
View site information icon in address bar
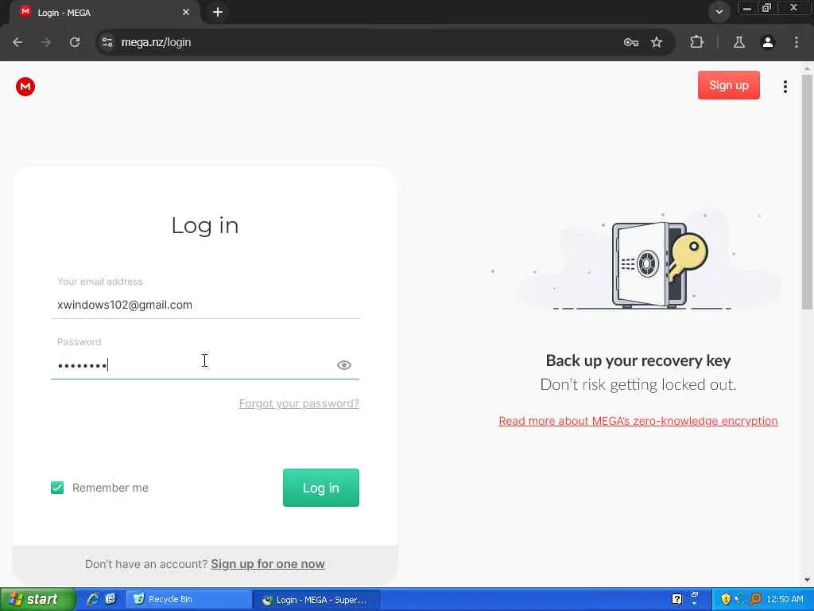pyautogui.click(x=107, y=43)
